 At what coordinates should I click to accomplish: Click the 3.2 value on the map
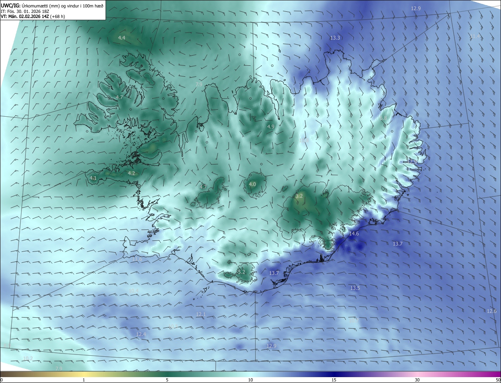(299, 196)
